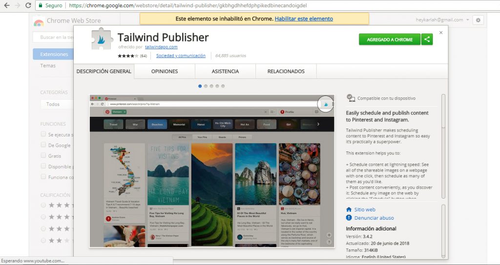The width and height of the screenshot is (500, 265).
Task: Click the description panel scrollbar
Action: point(443,146)
